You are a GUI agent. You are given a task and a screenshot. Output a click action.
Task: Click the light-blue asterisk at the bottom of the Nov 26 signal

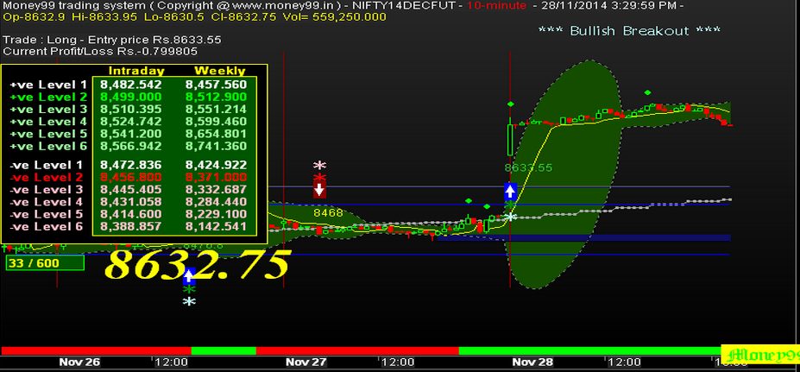(189, 301)
